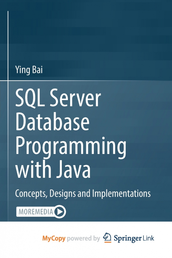The height and width of the screenshot is (258, 172).
Task: Click the Springer horse logo icon
Action: click(107, 238)
